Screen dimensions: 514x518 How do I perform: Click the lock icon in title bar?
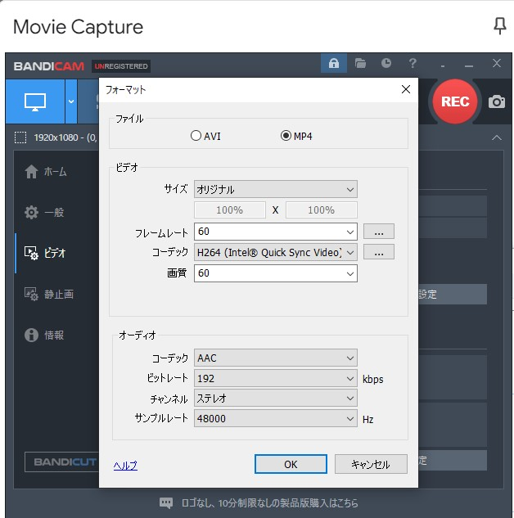334,64
